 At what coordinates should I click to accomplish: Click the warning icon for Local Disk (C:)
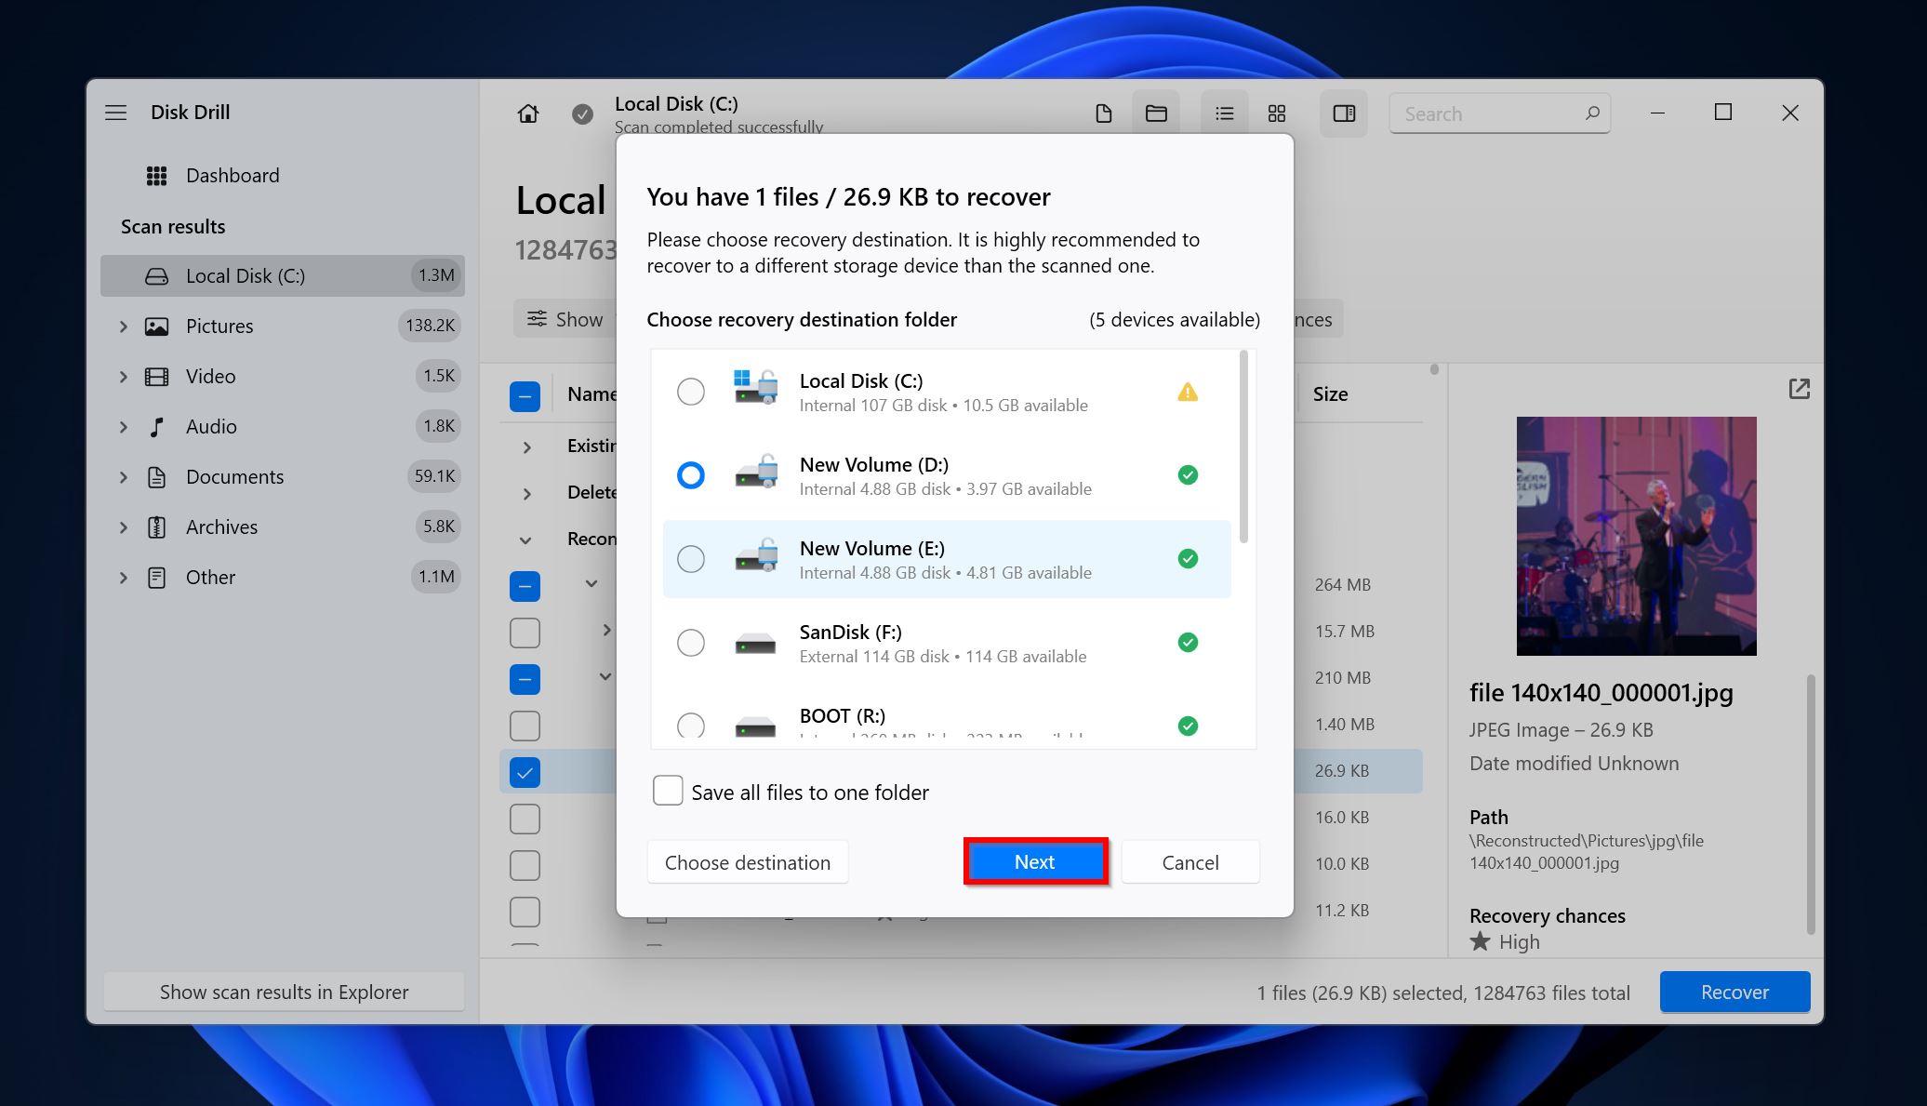click(1188, 392)
